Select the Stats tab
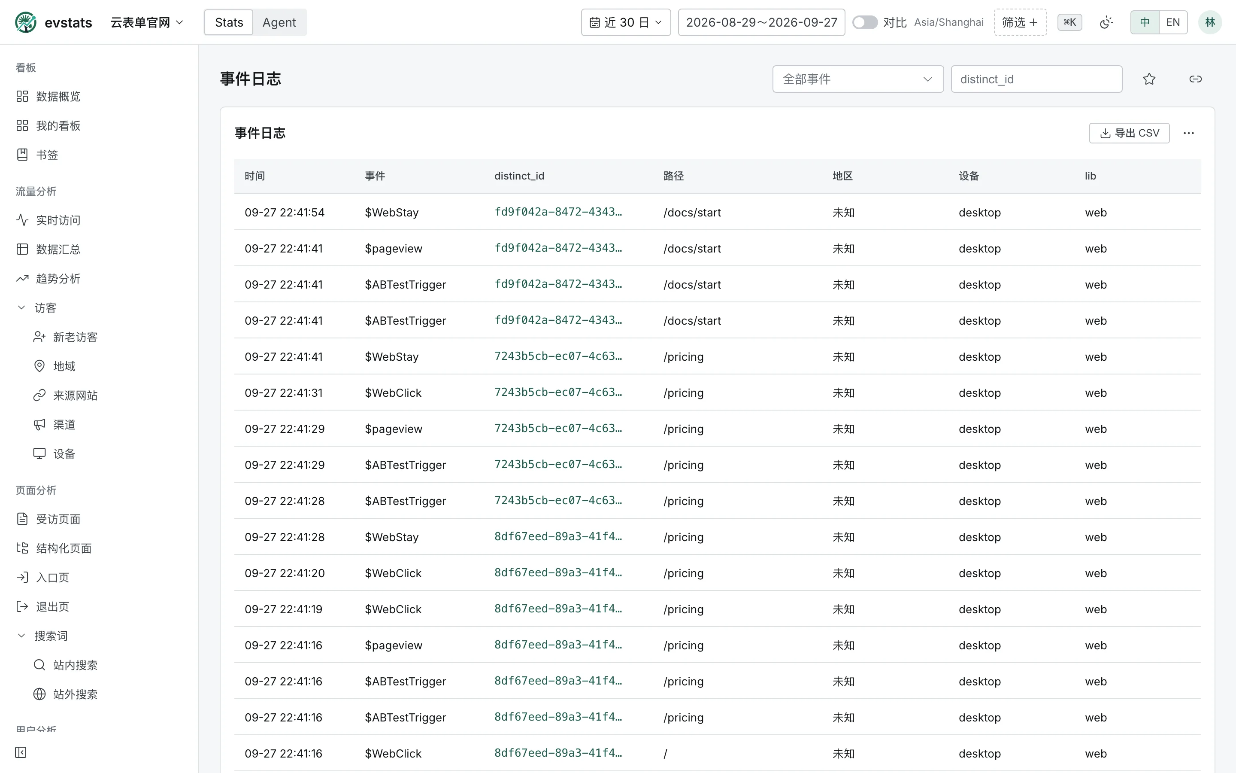The width and height of the screenshot is (1236, 773). click(x=229, y=22)
